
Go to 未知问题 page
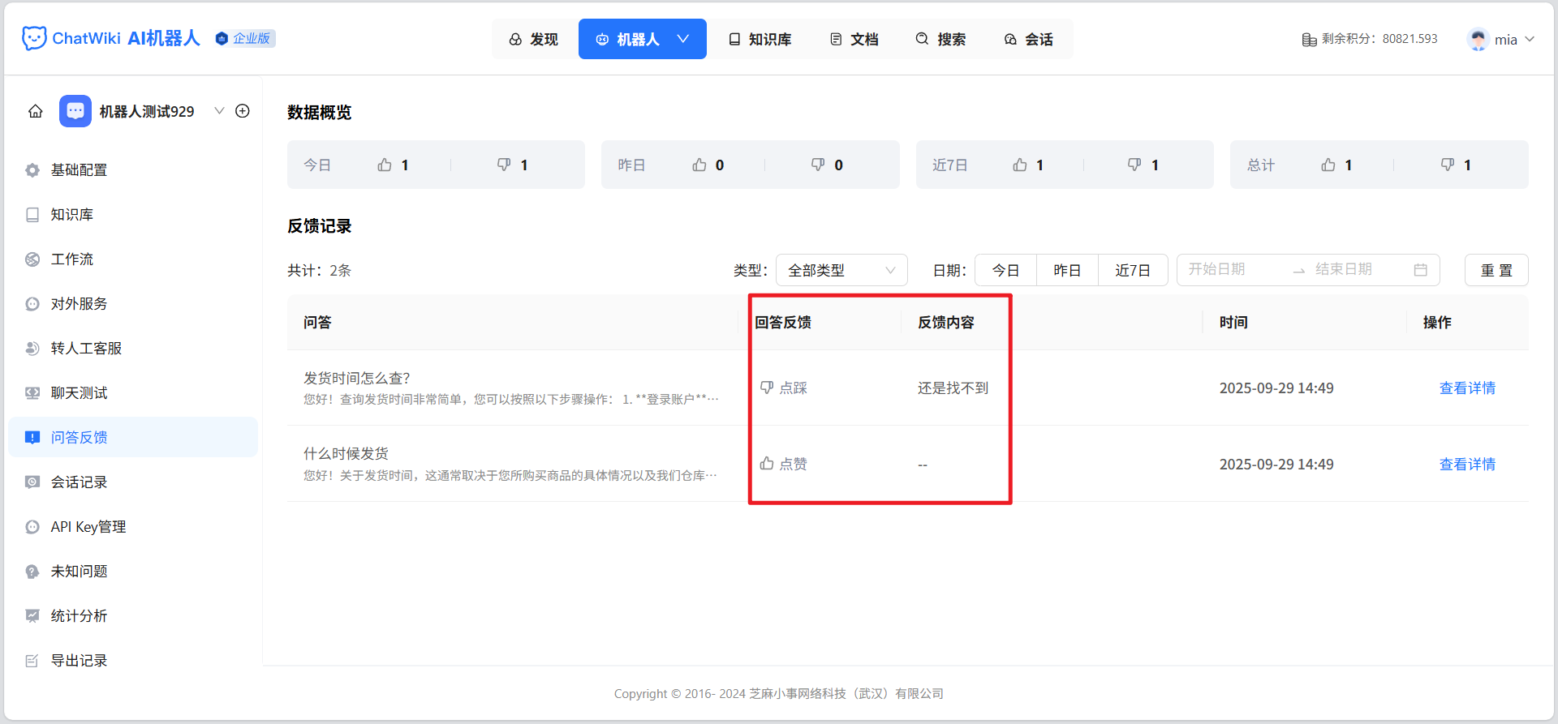(x=134, y=571)
